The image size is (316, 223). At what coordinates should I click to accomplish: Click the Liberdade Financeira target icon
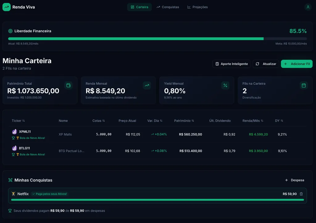pos(10,31)
